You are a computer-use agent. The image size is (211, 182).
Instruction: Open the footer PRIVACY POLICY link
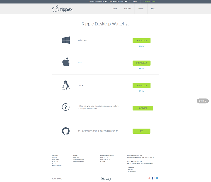pos(79,162)
